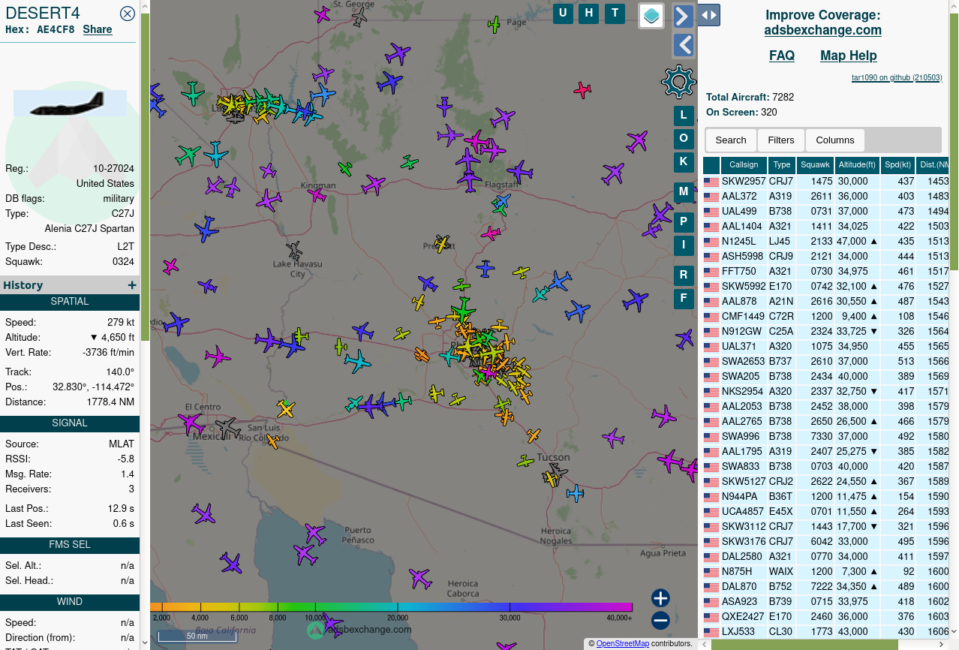
Task: Click the right chevron sidebar arrow
Action: pyautogui.click(x=683, y=16)
